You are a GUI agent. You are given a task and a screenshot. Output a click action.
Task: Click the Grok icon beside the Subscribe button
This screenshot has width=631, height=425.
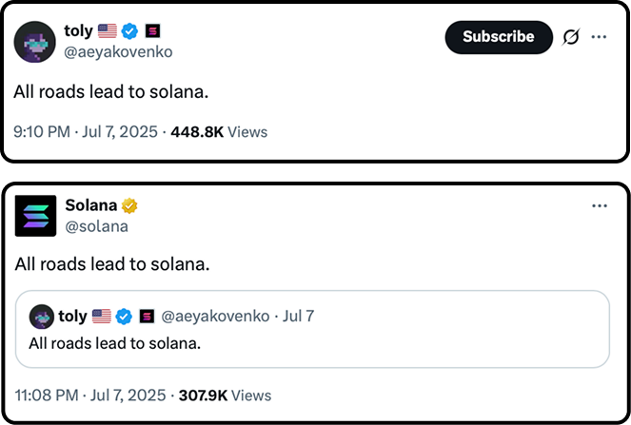[571, 37]
